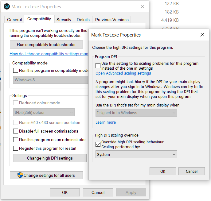Open the Windows 8 compatibility mode dropdown
Screen dimensions: 211x201
click(51, 80)
